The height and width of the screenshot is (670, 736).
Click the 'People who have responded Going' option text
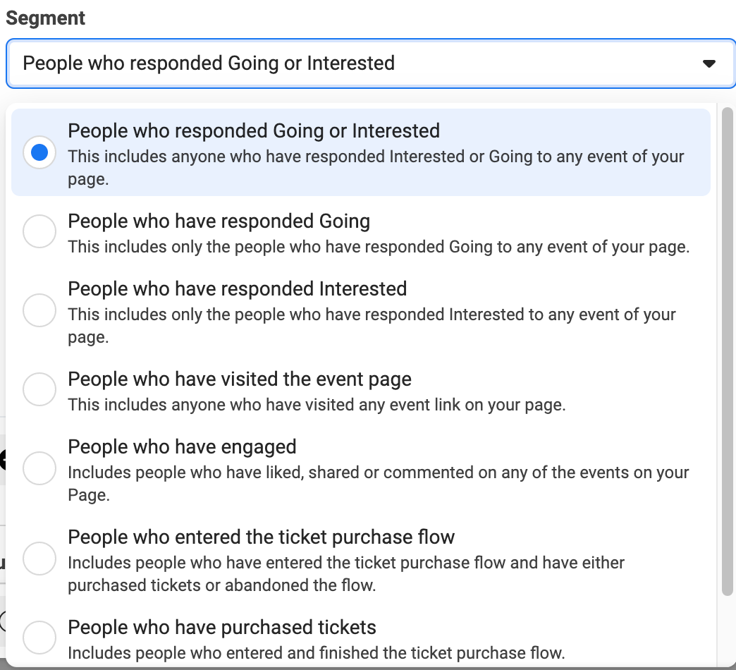click(x=219, y=221)
